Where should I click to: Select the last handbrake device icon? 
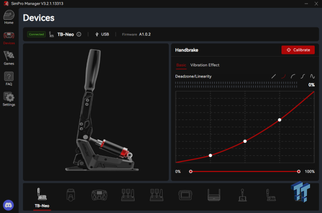point(271,195)
